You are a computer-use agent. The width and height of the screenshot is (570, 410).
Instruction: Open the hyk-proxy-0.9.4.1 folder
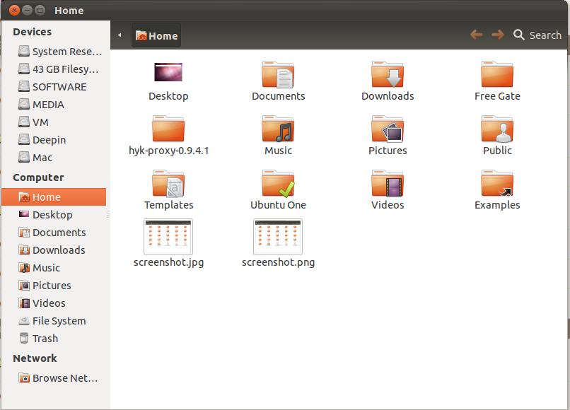coord(168,129)
